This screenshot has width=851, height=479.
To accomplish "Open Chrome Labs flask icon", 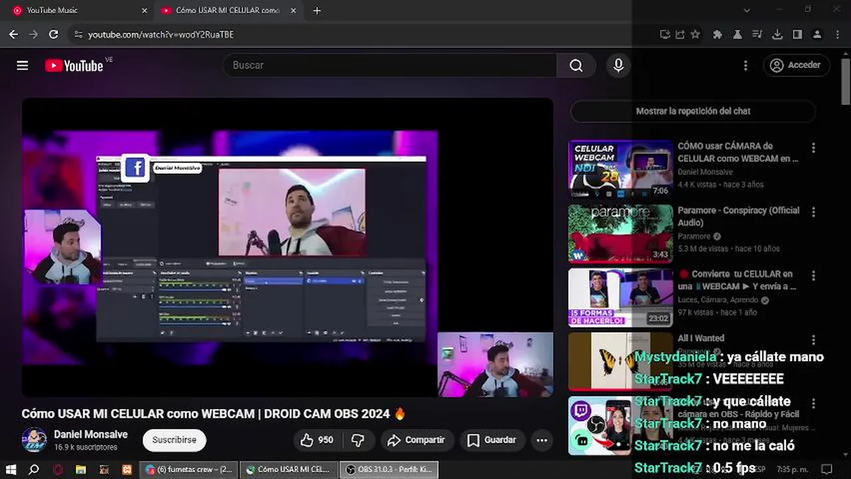I will (x=737, y=35).
